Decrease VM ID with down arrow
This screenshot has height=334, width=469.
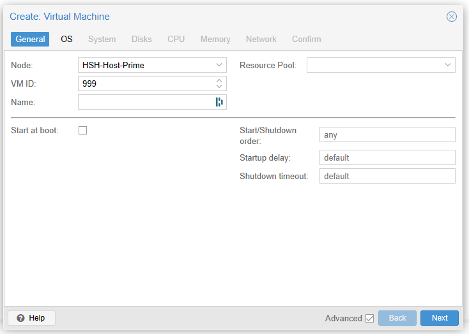[219, 87]
